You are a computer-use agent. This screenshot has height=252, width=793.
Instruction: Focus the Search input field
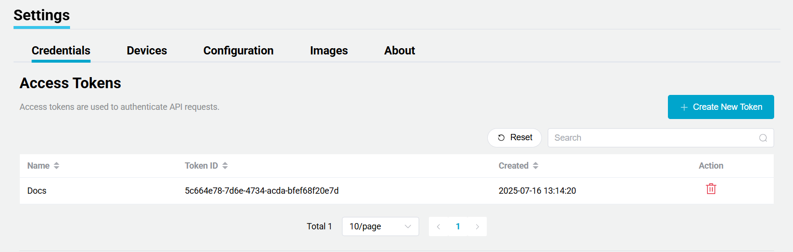click(x=661, y=138)
